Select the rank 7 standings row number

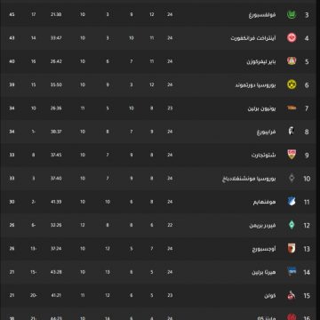(x=307, y=108)
